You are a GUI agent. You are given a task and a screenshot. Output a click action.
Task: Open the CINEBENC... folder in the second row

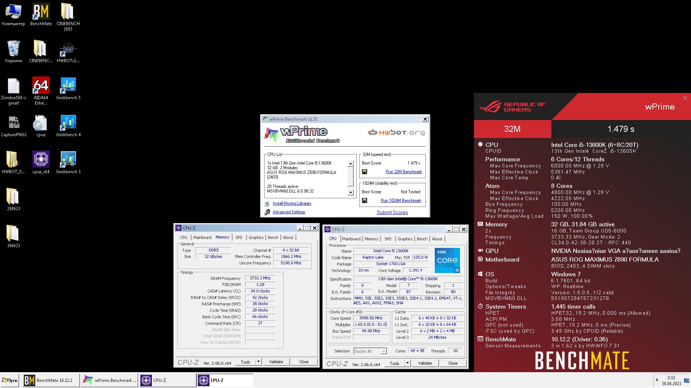(x=41, y=51)
